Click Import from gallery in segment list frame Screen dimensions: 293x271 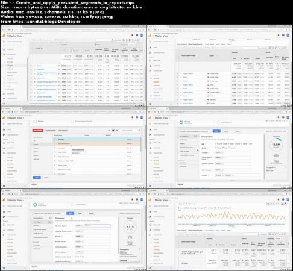coord(51,131)
